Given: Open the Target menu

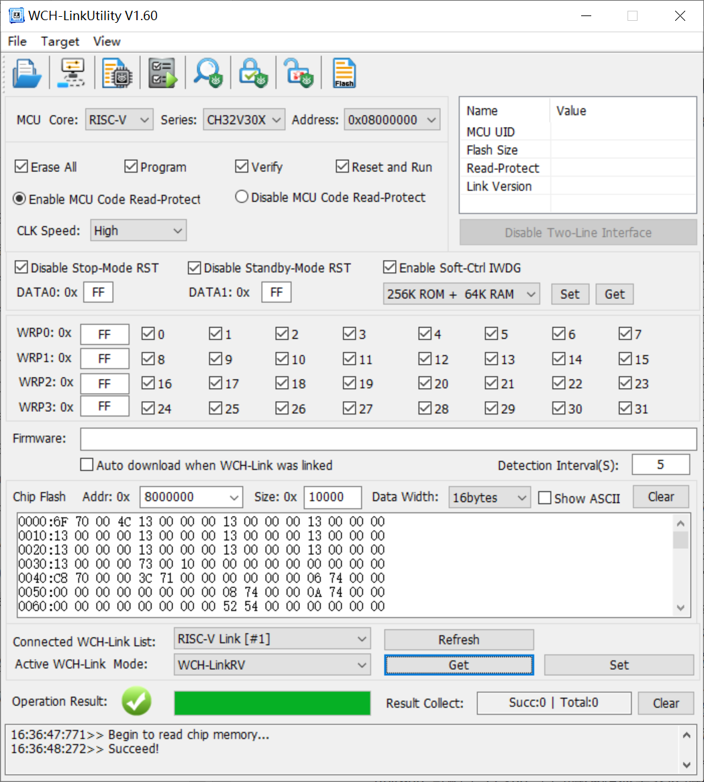Looking at the screenshot, I should click(60, 42).
